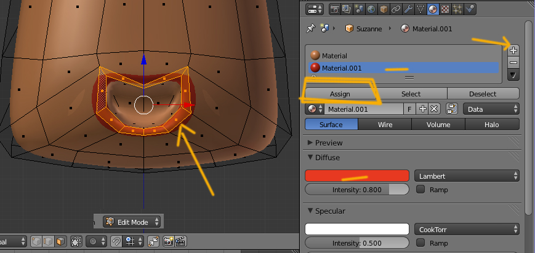Click the Material.001 name input field
This screenshot has width=535, height=253.
point(364,109)
